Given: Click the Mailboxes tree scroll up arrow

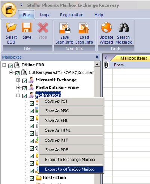Looking at the screenshot, I should tap(97, 64).
